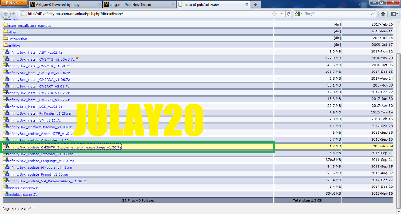Download InfinityBox_install_CM2MTK_v1.58.7z
Screen dimensions: 401x214
[x=39, y=66]
